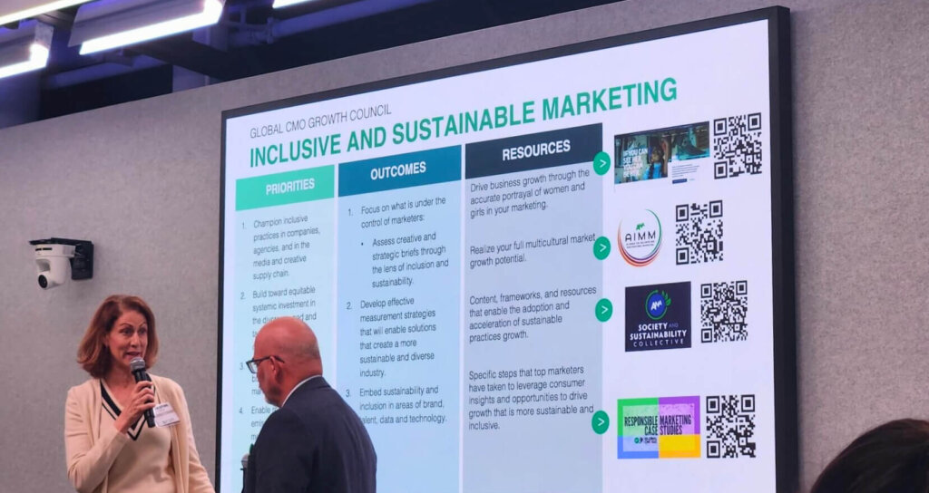929x493 pixels.
Task: Select the OUTCOMES column header
Action: click(x=399, y=171)
